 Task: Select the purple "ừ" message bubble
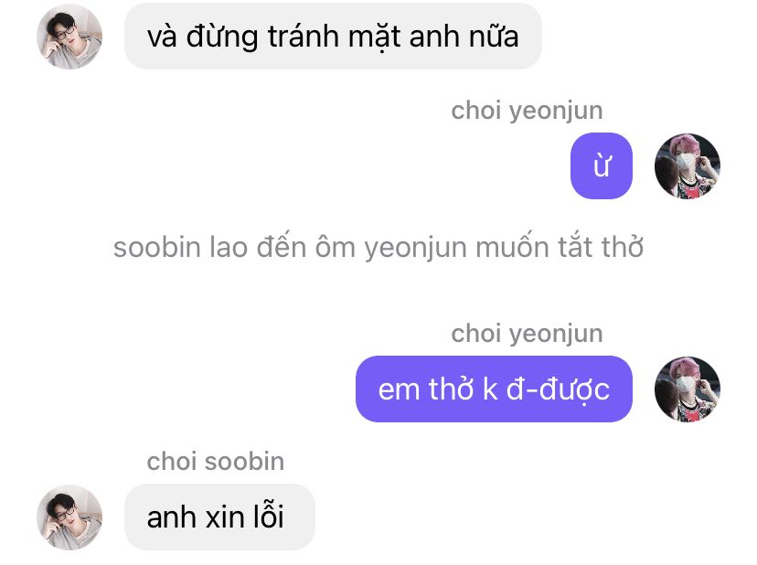pos(602,166)
